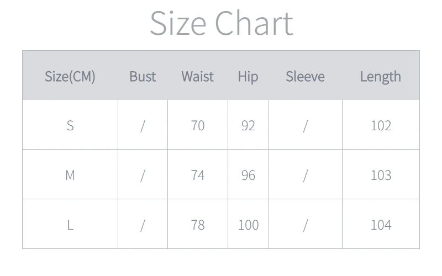Click length value 104 for size L
This screenshot has width=442, height=276.
pyautogui.click(x=381, y=225)
